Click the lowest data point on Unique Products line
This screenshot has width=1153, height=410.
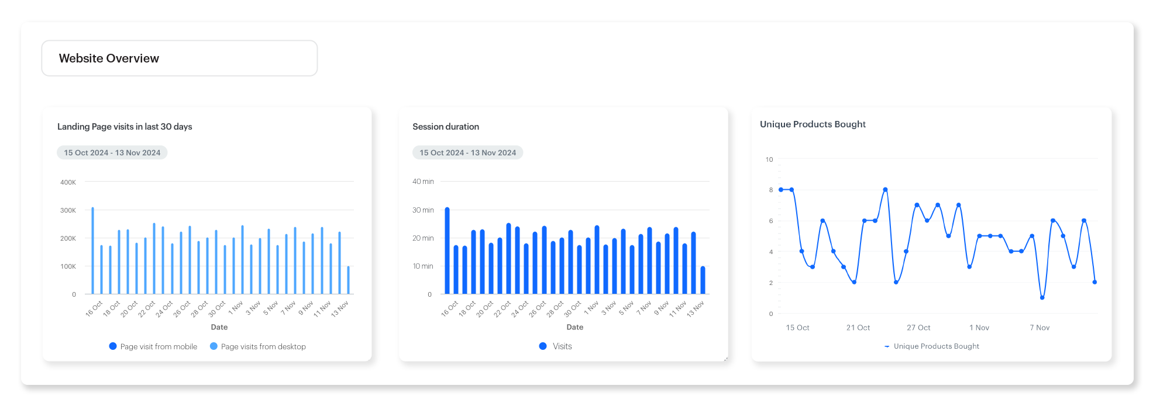coord(1042,298)
